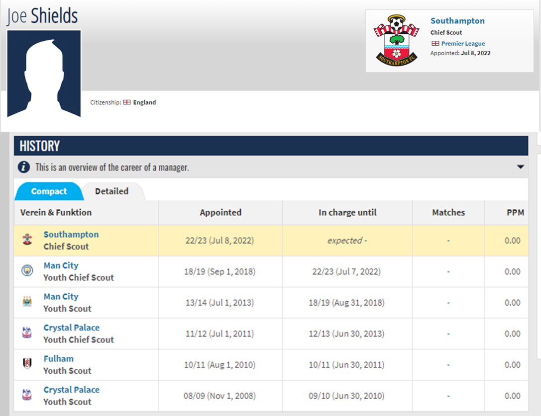Open Crystal Palace link appointed Jul 1, 2011

pyautogui.click(x=72, y=328)
